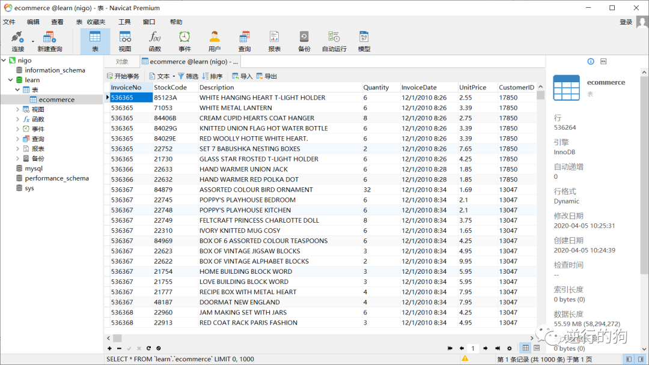Collapse the 表 tables node in tree
This screenshot has height=365, width=649.
pos(17,89)
